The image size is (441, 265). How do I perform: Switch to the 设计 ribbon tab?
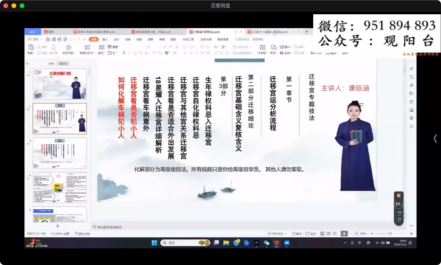[116, 39]
